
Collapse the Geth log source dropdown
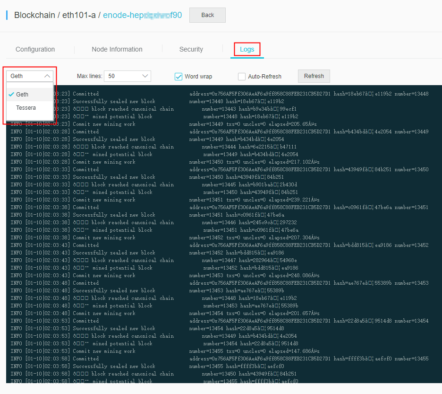pos(30,76)
